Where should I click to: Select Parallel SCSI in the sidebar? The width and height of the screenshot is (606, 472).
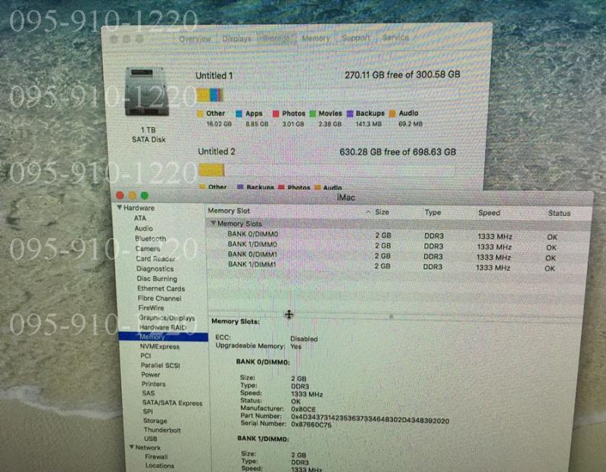coord(161,365)
